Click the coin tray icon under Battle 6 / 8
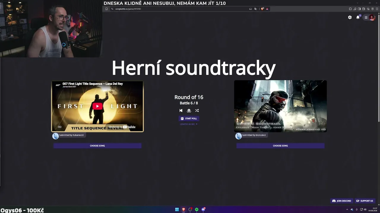The width and height of the screenshot is (380, 213). tap(189, 111)
